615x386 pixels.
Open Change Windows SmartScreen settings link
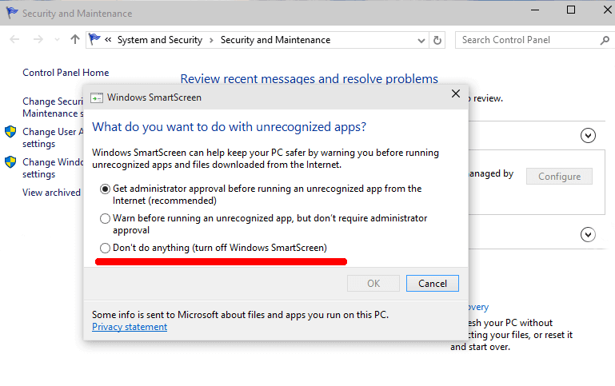[x=53, y=168]
